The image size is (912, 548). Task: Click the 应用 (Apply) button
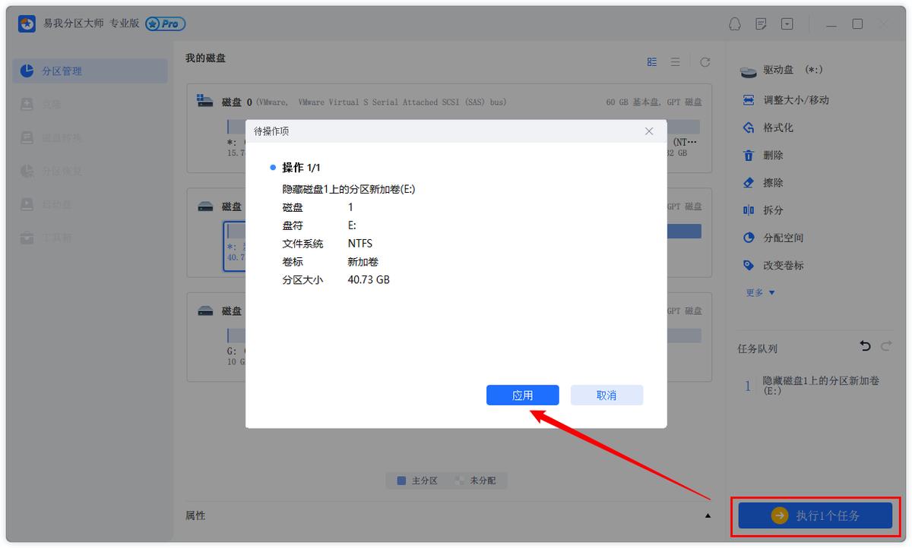[x=522, y=395]
